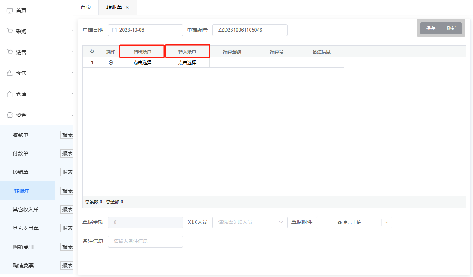Expand the 单据附件 dropdown arrow
Image resolution: width=473 pixels, height=277 pixels.
pos(386,222)
